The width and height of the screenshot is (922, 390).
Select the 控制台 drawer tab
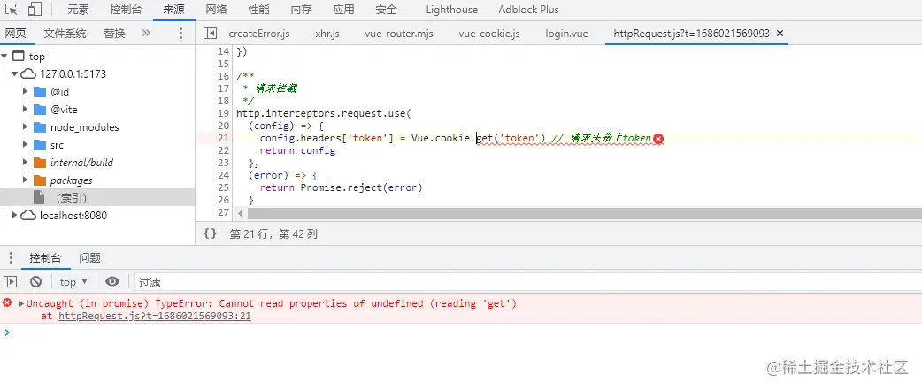pyautogui.click(x=45, y=258)
